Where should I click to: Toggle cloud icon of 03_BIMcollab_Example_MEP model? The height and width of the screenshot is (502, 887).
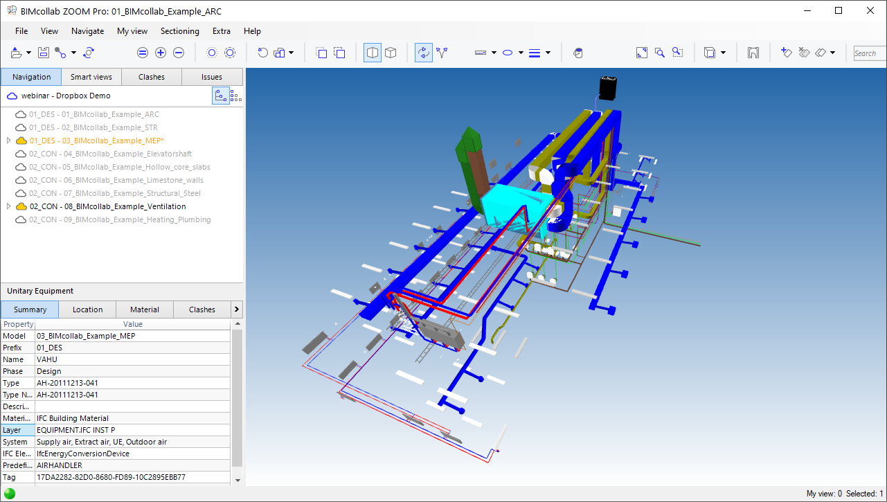(x=21, y=141)
